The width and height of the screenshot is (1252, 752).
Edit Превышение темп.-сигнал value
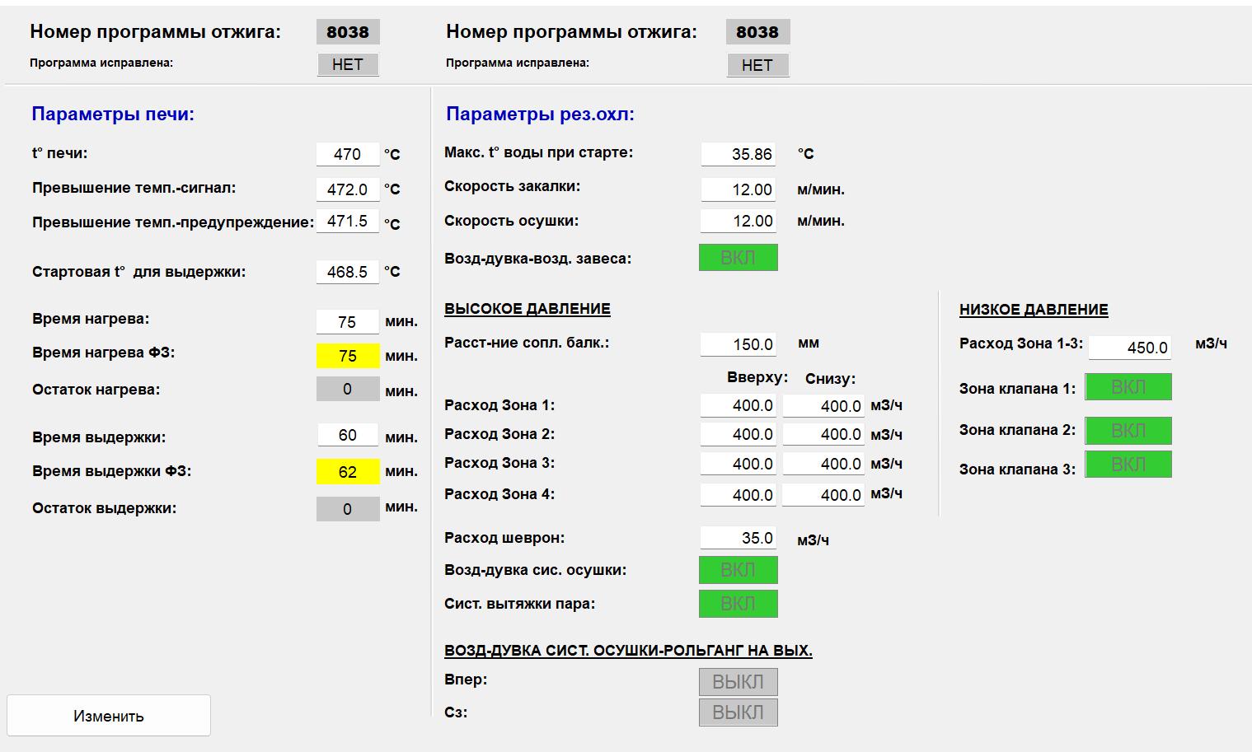[347, 189]
